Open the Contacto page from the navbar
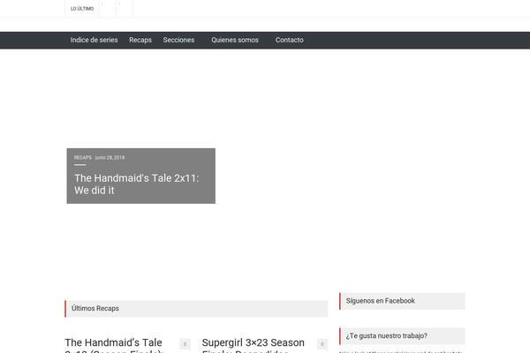Image resolution: width=530 pixels, height=353 pixels. point(290,40)
